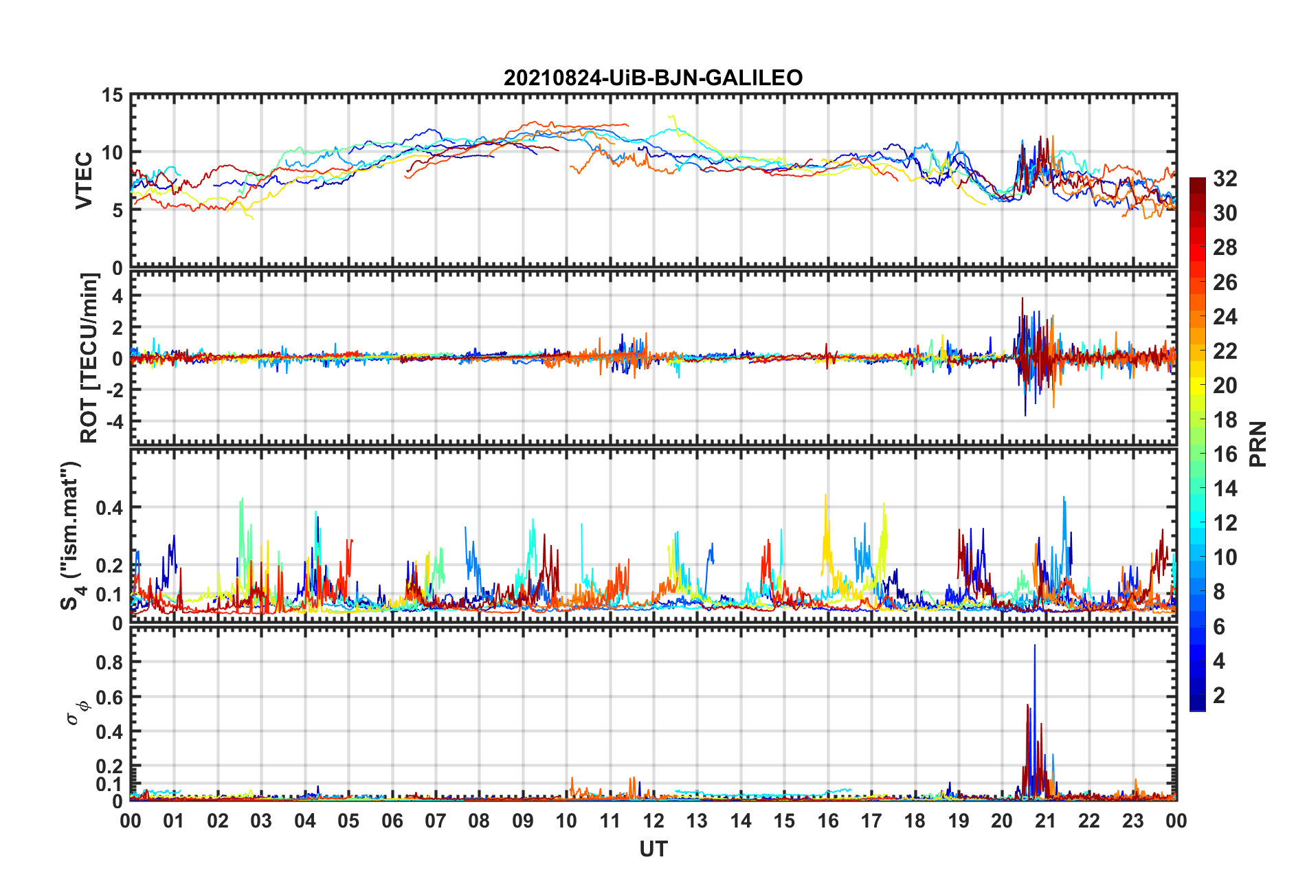
Task: Click colorbar tick value 10
Action: click(1225, 557)
